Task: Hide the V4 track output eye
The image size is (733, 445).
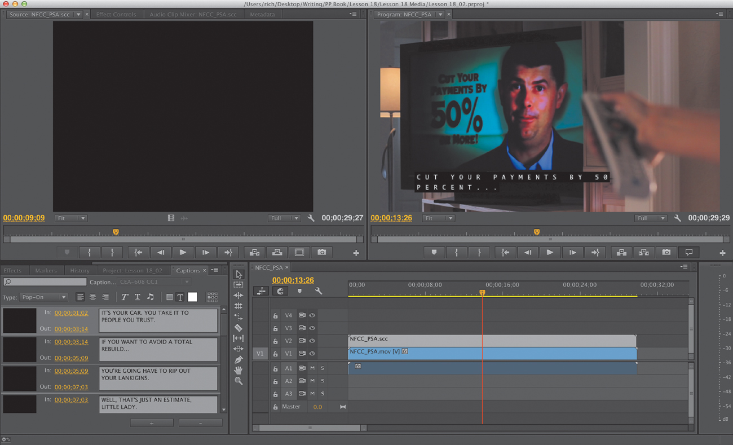Action: click(312, 315)
